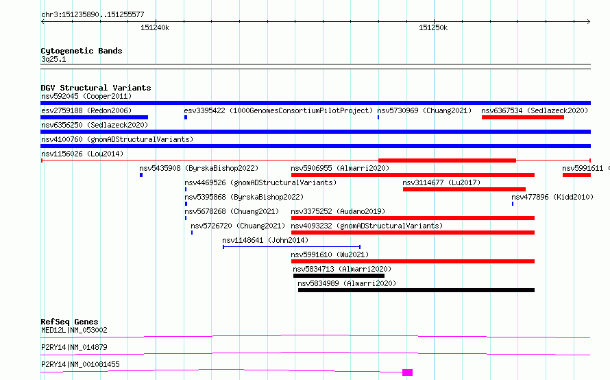Click the tiny blue nsv5730969 marker
610x380 pixels.
click(x=378, y=117)
